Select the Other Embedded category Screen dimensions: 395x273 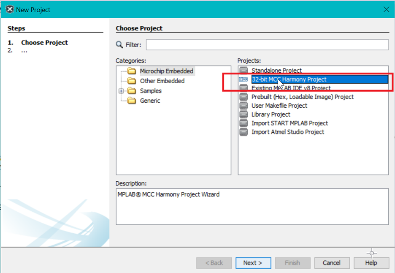click(x=162, y=81)
